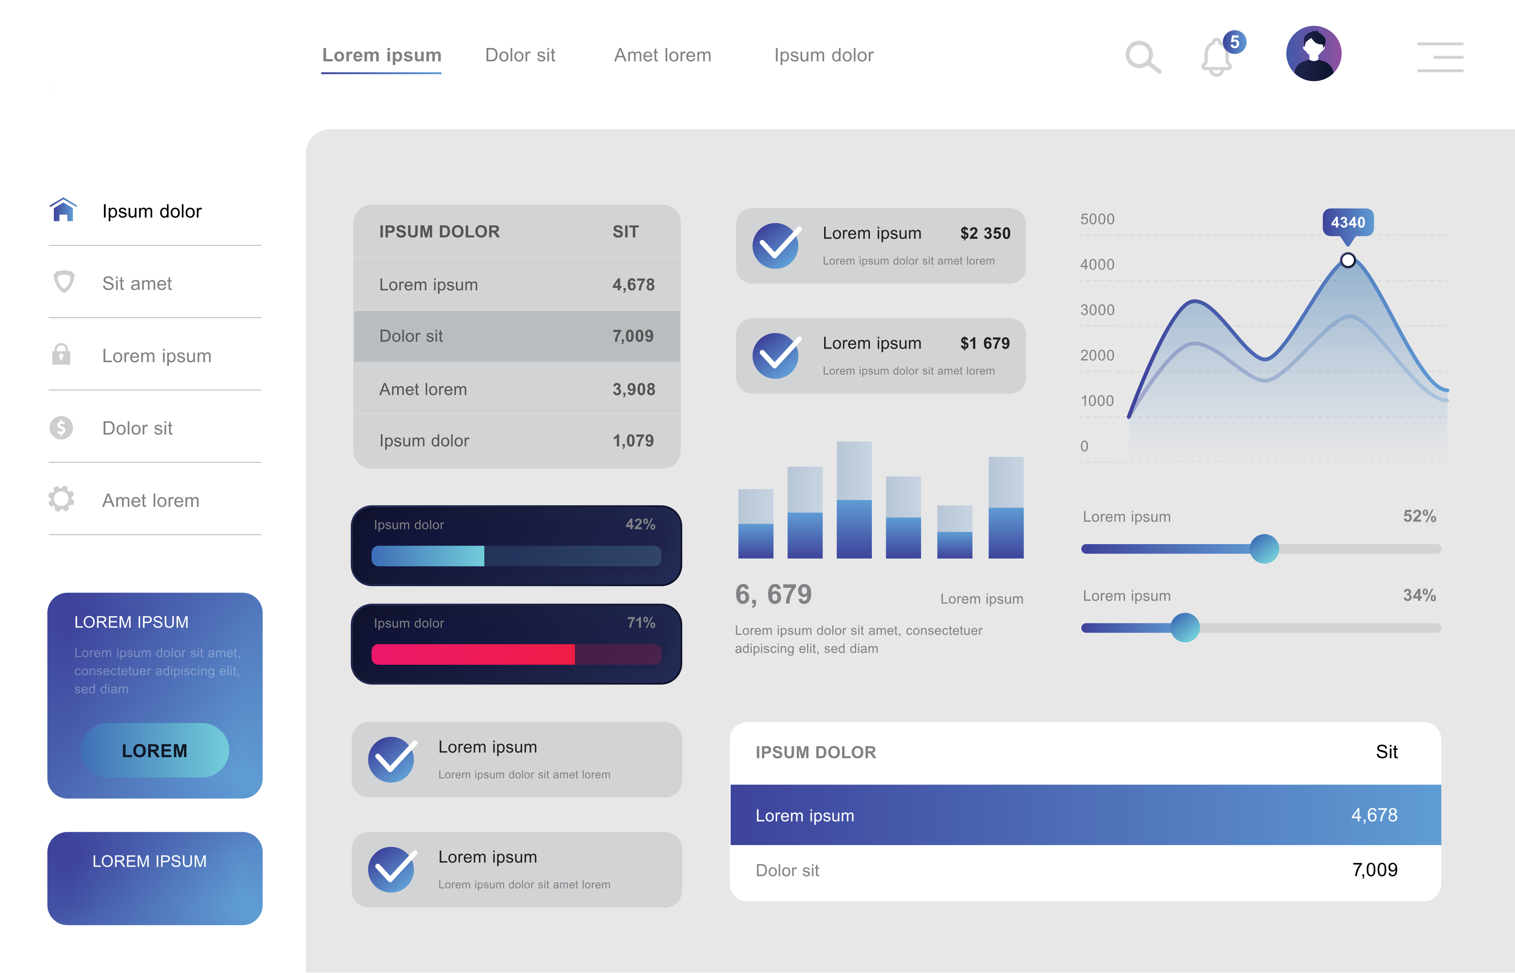Open the hamburger menu icon
1515x973 pixels.
1440,58
